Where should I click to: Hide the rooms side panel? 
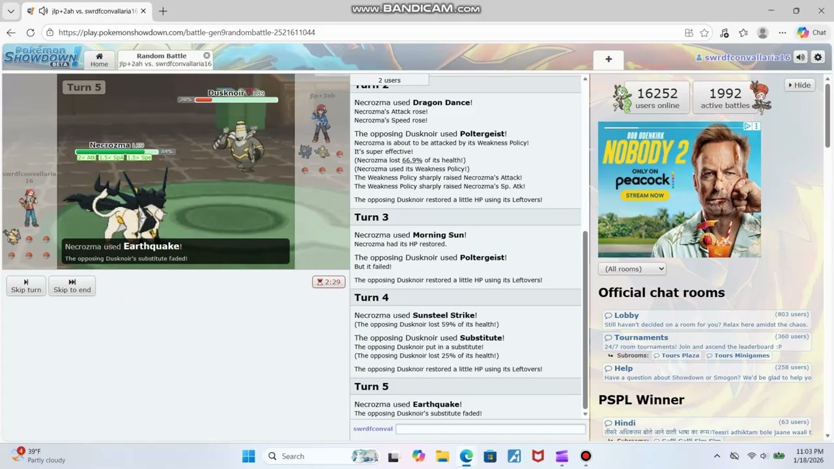coord(799,85)
